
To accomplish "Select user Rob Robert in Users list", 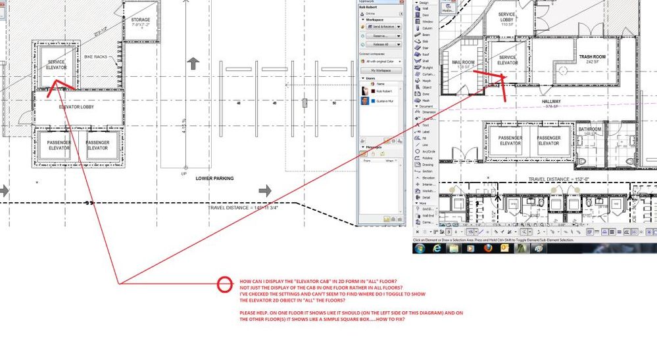I will (x=381, y=91).
